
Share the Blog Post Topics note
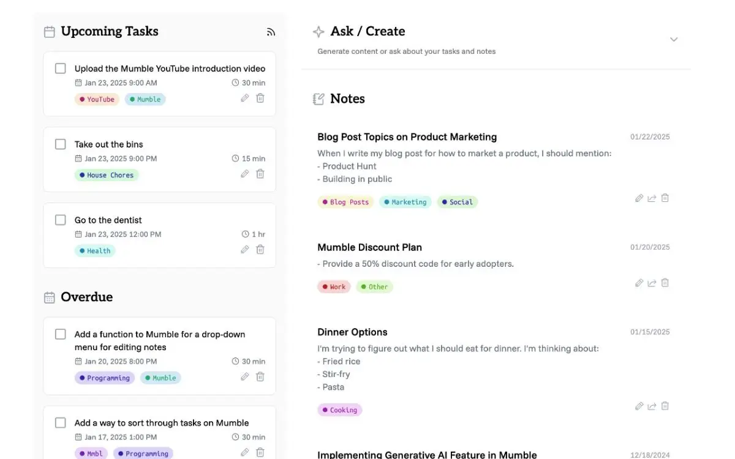pyautogui.click(x=652, y=198)
